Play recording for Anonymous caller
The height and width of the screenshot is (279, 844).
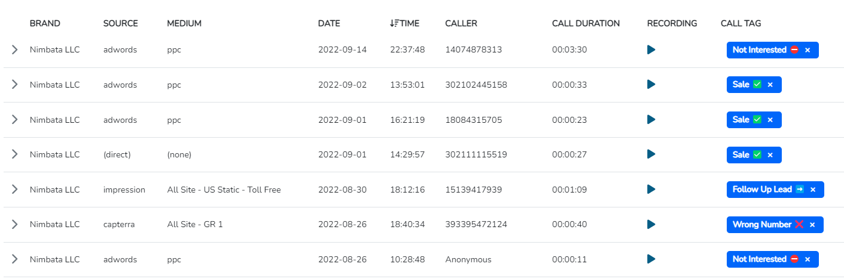(x=651, y=259)
